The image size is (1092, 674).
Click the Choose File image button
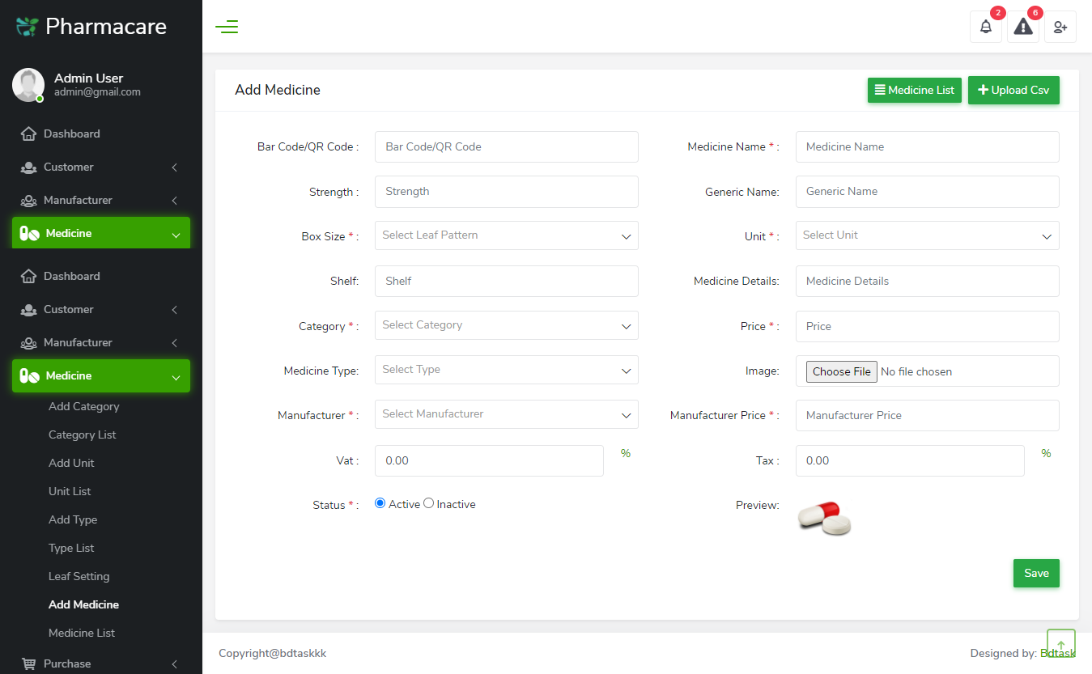842,371
